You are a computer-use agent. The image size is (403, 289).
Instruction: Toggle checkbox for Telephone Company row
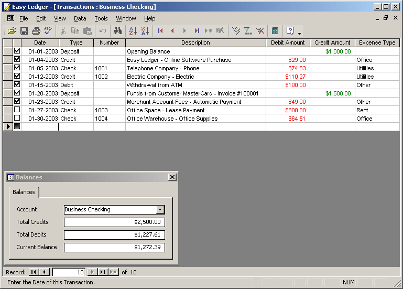pyautogui.click(x=17, y=68)
